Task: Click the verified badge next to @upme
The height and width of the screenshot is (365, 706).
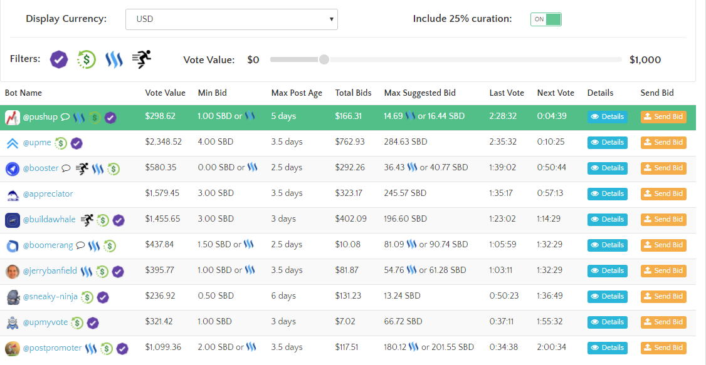Action: tap(76, 143)
